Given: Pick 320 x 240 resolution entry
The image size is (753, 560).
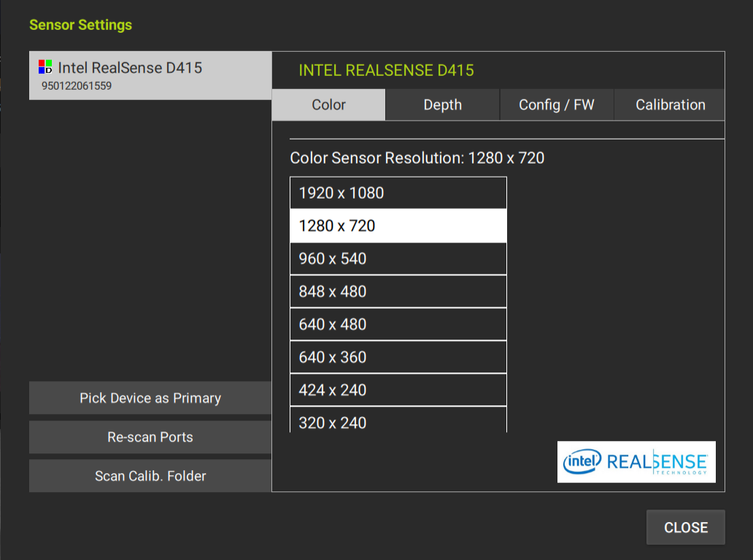Looking at the screenshot, I should coord(398,420).
